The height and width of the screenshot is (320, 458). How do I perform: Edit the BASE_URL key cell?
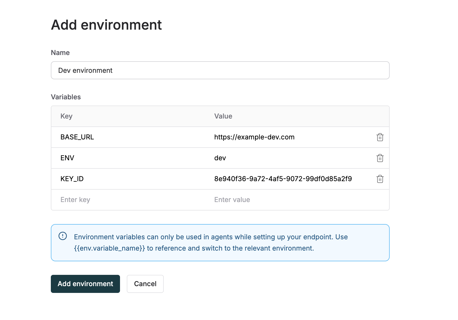coord(77,137)
